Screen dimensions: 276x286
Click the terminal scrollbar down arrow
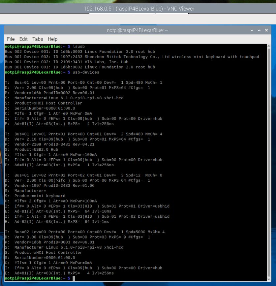point(269,279)
